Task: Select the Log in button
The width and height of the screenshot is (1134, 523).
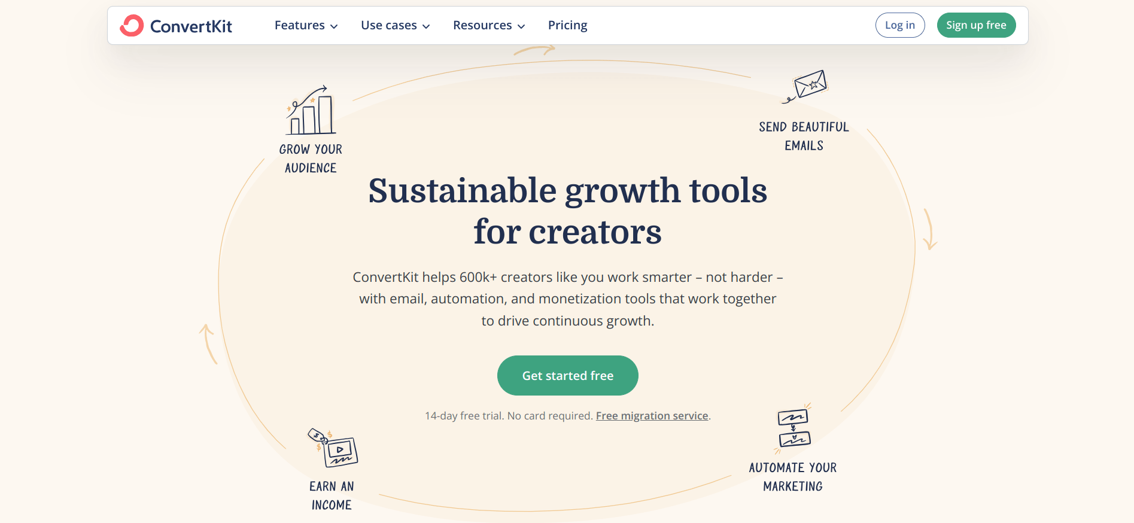Action: (x=900, y=25)
